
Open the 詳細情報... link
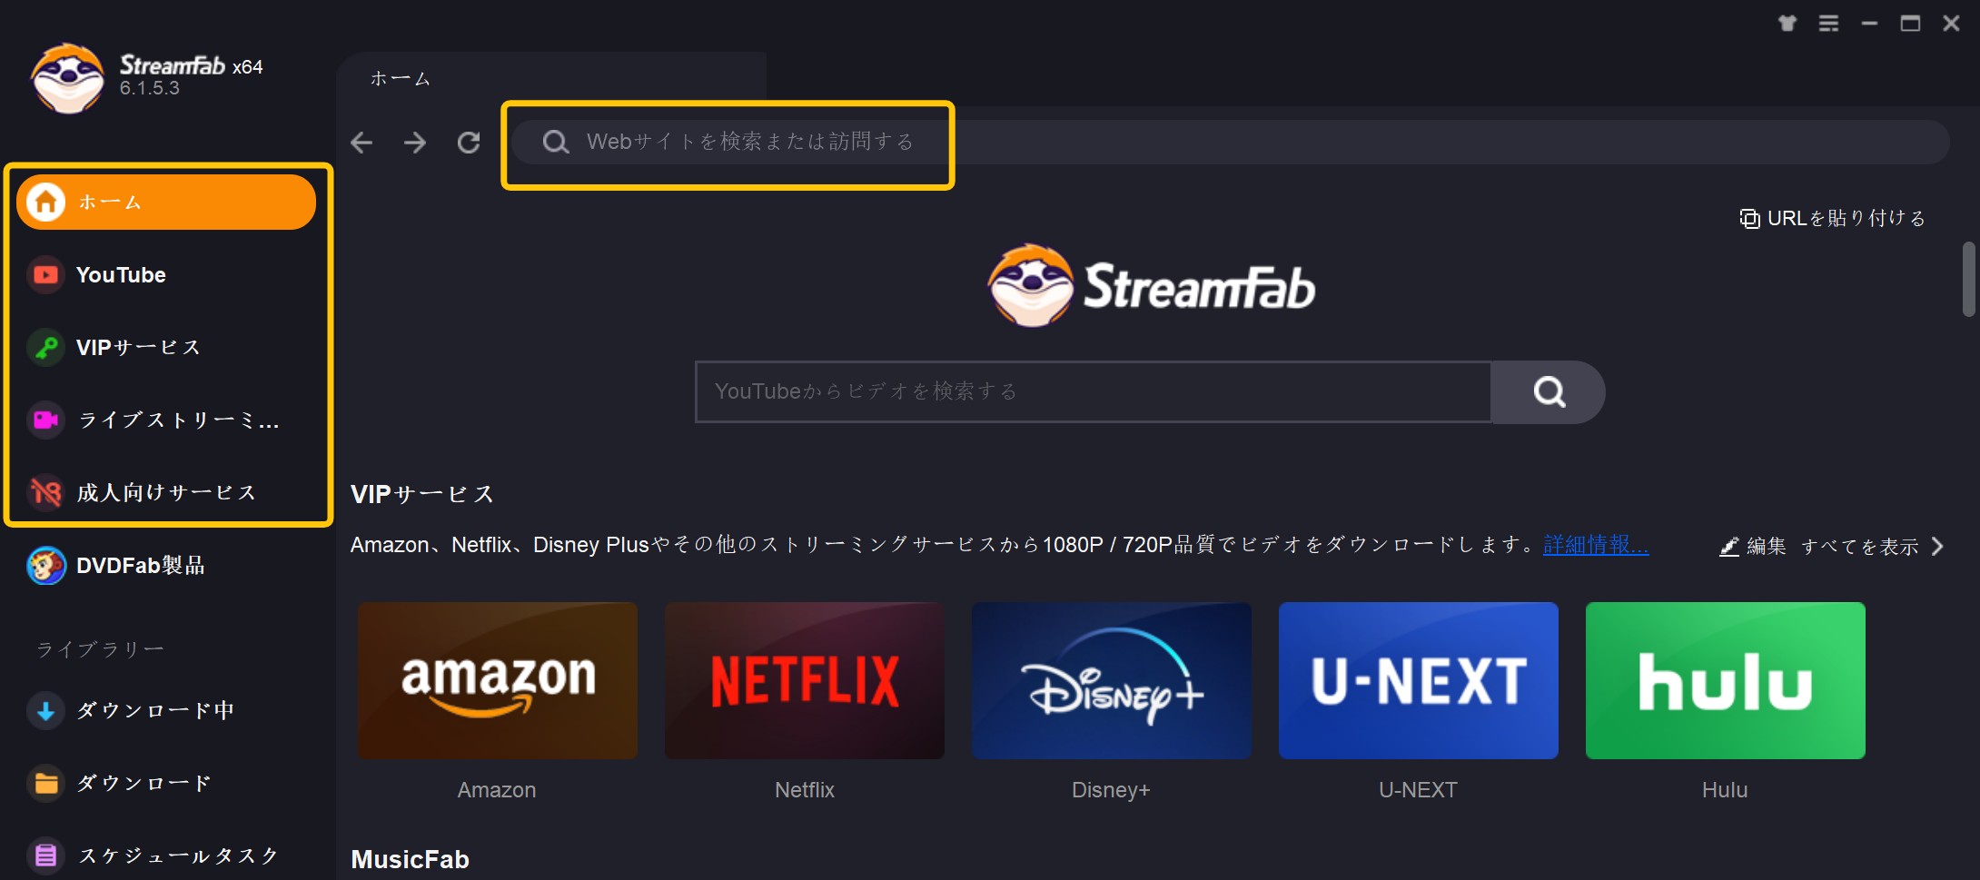point(1596,545)
